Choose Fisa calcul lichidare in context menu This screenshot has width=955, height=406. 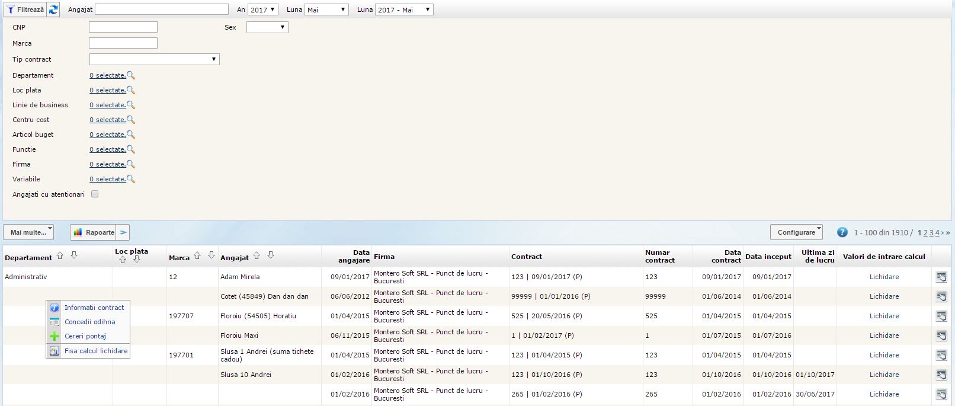point(95,351)
